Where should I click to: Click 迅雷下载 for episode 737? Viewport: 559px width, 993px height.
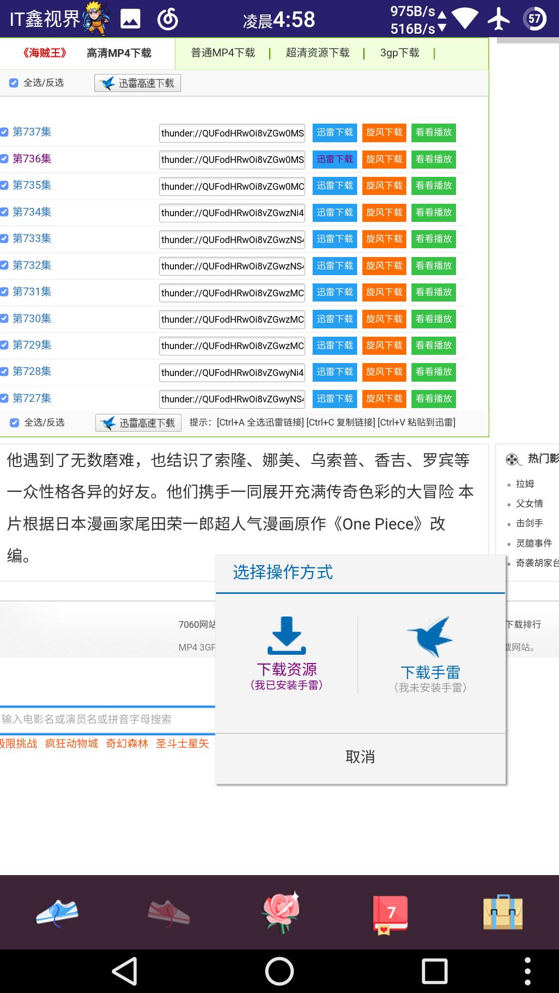[335, 132]
